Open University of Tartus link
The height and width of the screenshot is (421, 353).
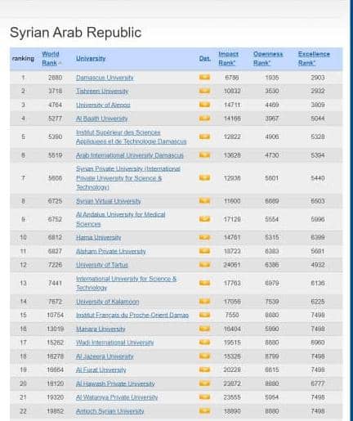tap(102, 265)
